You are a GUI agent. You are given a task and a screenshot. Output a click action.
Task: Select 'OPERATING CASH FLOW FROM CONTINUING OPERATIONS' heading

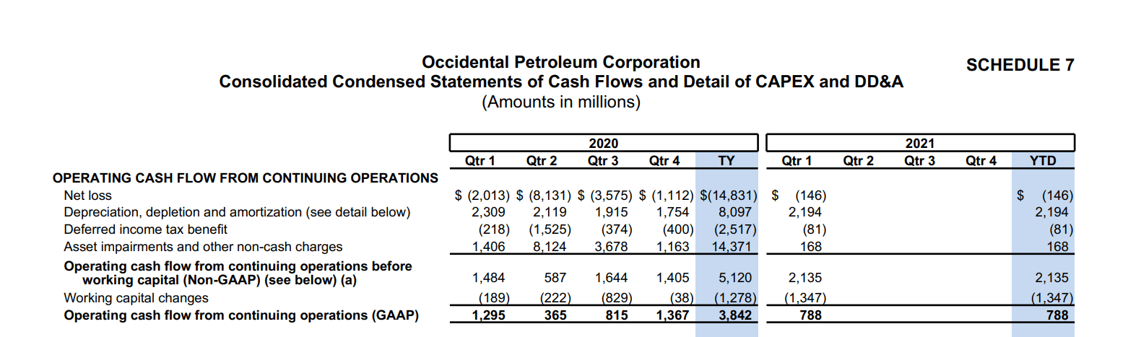(x=246, y=178)
